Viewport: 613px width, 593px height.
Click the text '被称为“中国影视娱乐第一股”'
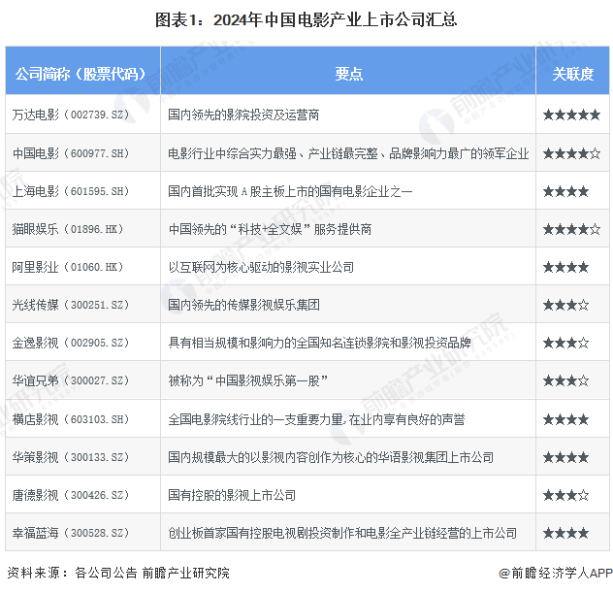coord(248,380)
